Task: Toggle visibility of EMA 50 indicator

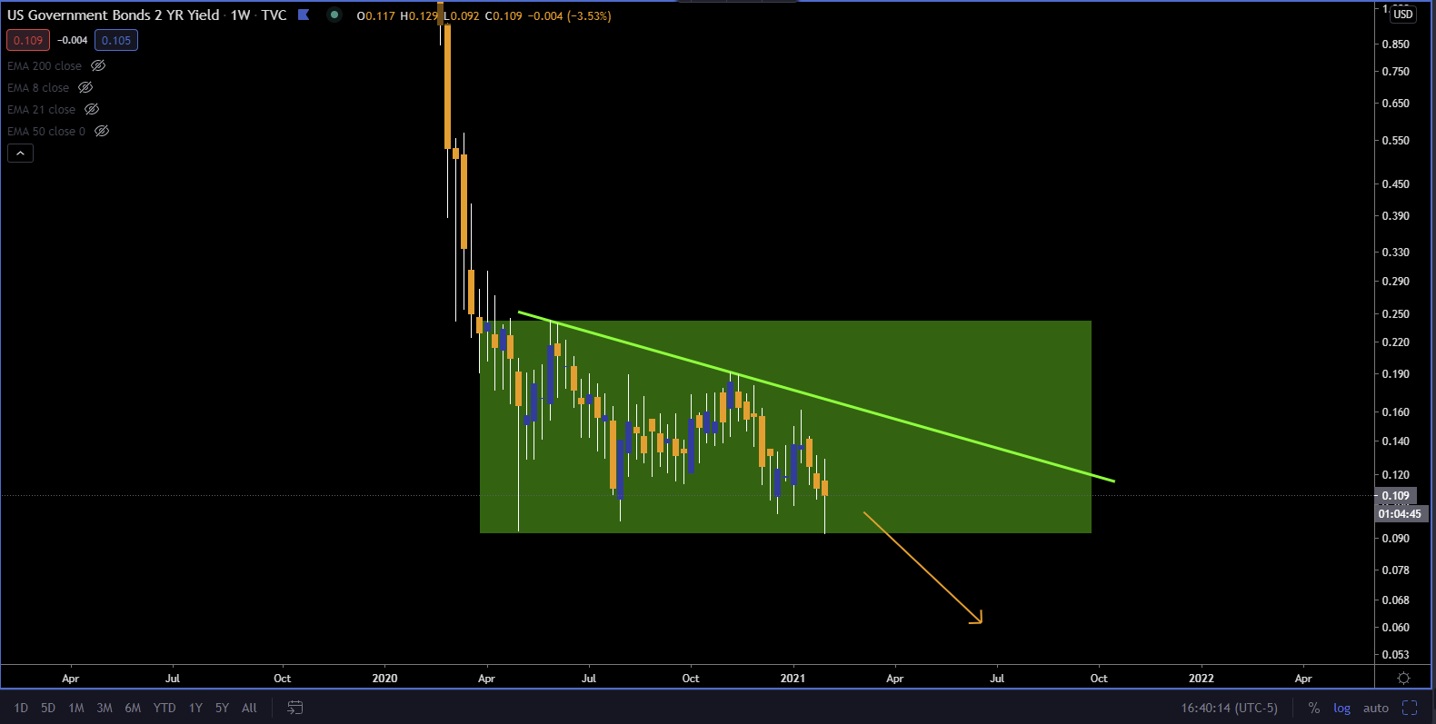Action: 102,132
